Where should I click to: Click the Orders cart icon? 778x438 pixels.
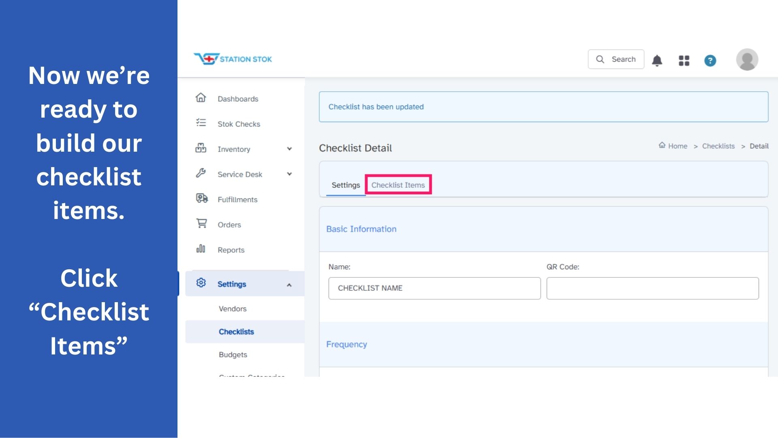point(201,223)
